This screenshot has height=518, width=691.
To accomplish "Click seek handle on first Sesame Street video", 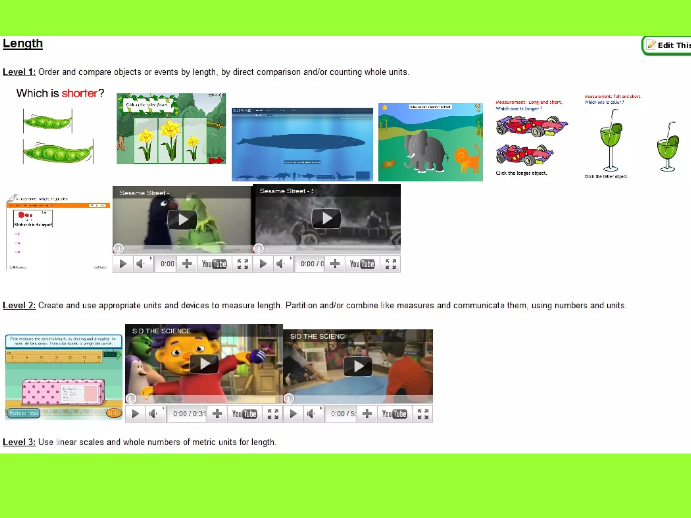I will 118,249.
